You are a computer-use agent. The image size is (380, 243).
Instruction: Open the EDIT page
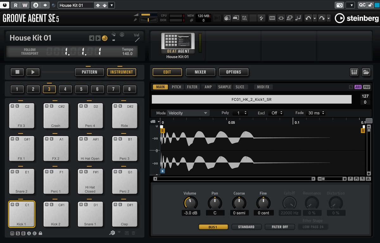pos(167,72)
